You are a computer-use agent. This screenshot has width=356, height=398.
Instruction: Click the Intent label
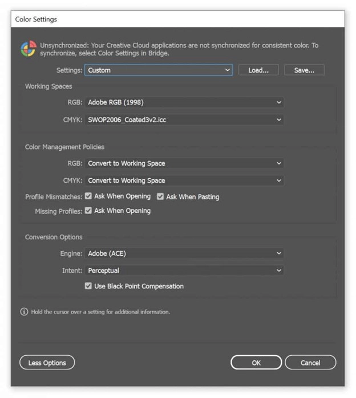[72, 271]
